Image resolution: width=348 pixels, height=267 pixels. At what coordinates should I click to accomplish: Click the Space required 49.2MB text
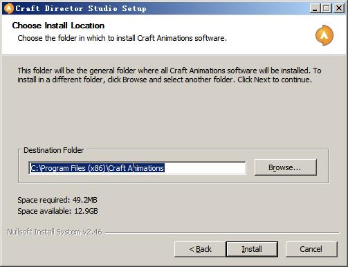(x=57, y=200)
